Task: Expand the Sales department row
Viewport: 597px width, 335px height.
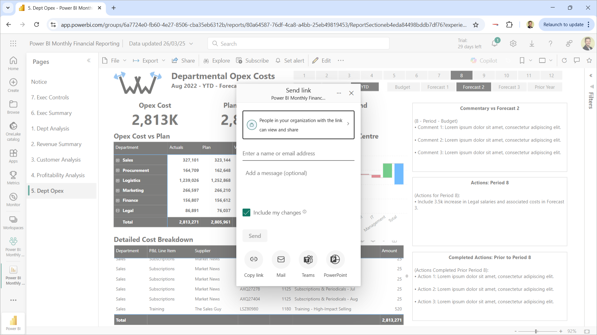Action: 118,161
